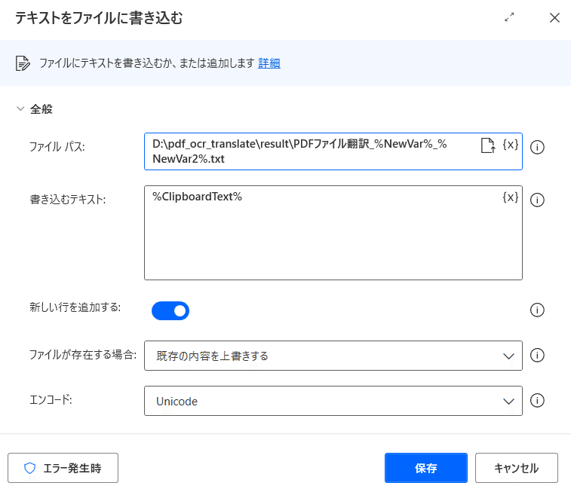571x495 pixels.
Task: Show info for ファイルが存在する場合
Action: click(x=537, y=355)
